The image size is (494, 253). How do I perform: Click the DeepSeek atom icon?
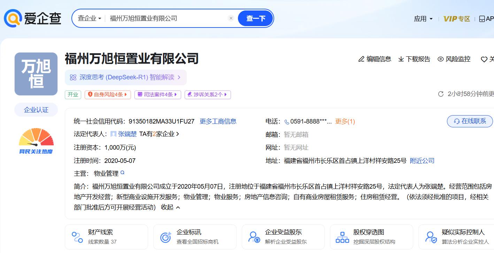coord(73,78)
